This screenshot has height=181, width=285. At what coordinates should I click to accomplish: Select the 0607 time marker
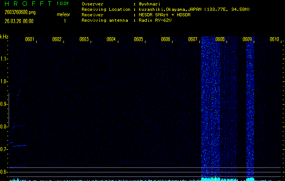pyautogui.click(x=193, y=39)
